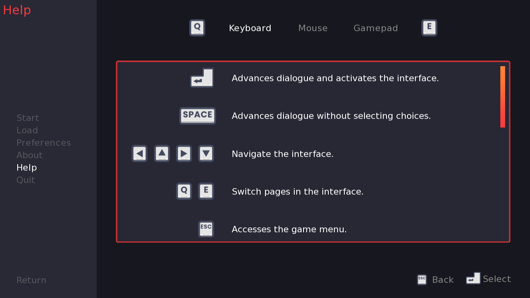Click the Q key page icon
The height and width of the screenshot is (298, 530).
coord(197,28)
